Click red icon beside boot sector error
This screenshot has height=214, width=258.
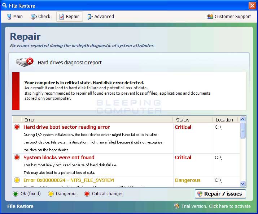(x=17, y=127)
